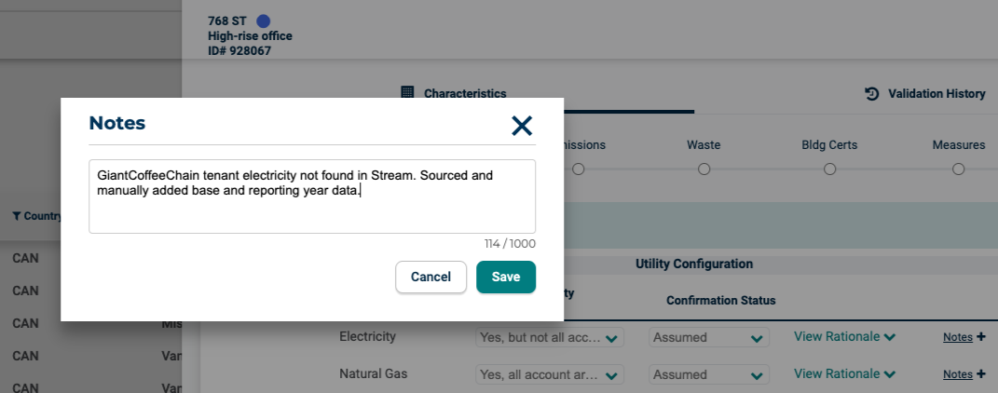998x393 pixels.
Task: Add Notes plus icon for Electricity
Action: coord(980,337)
